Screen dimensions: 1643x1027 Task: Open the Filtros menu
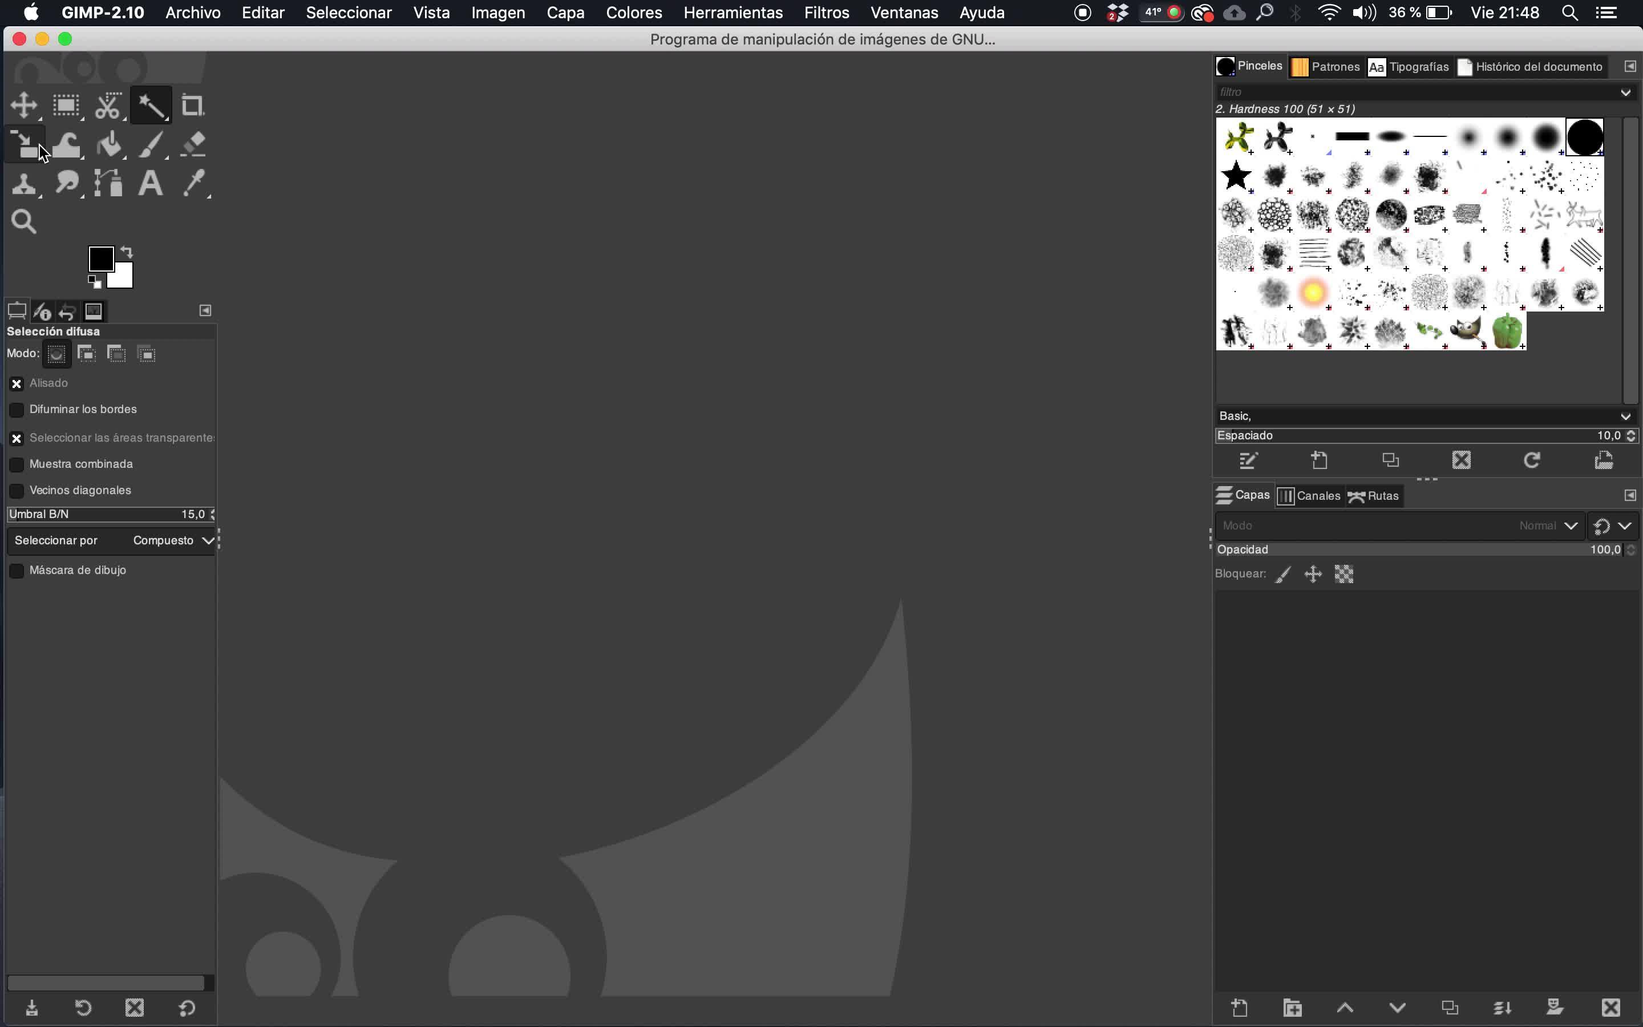click(826, 13)
